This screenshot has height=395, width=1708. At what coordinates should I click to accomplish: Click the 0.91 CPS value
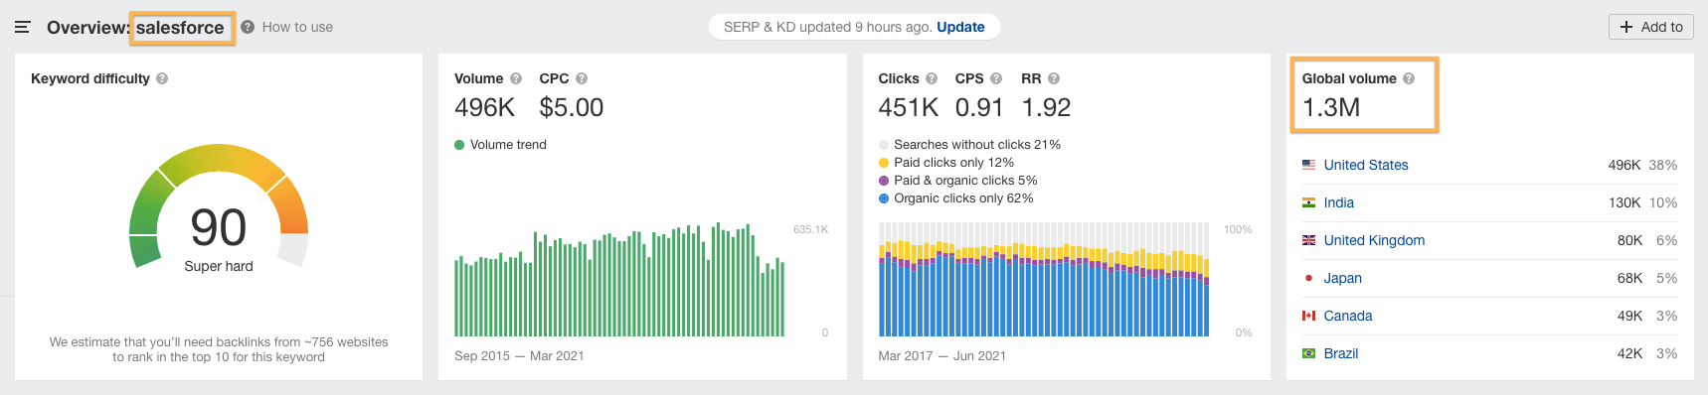pyautogui.click(x=979, y=107)
